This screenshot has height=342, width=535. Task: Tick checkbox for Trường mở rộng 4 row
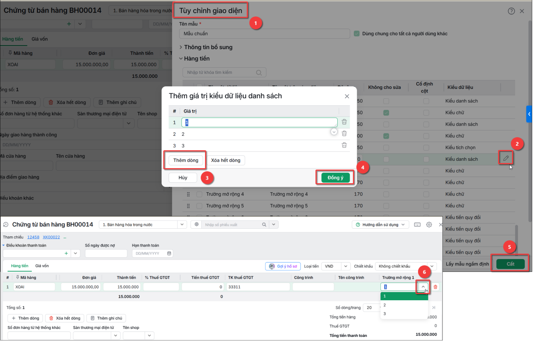(x=199, y=194)
